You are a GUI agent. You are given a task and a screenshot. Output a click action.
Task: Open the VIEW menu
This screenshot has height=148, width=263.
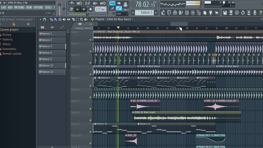click(29, 7)
